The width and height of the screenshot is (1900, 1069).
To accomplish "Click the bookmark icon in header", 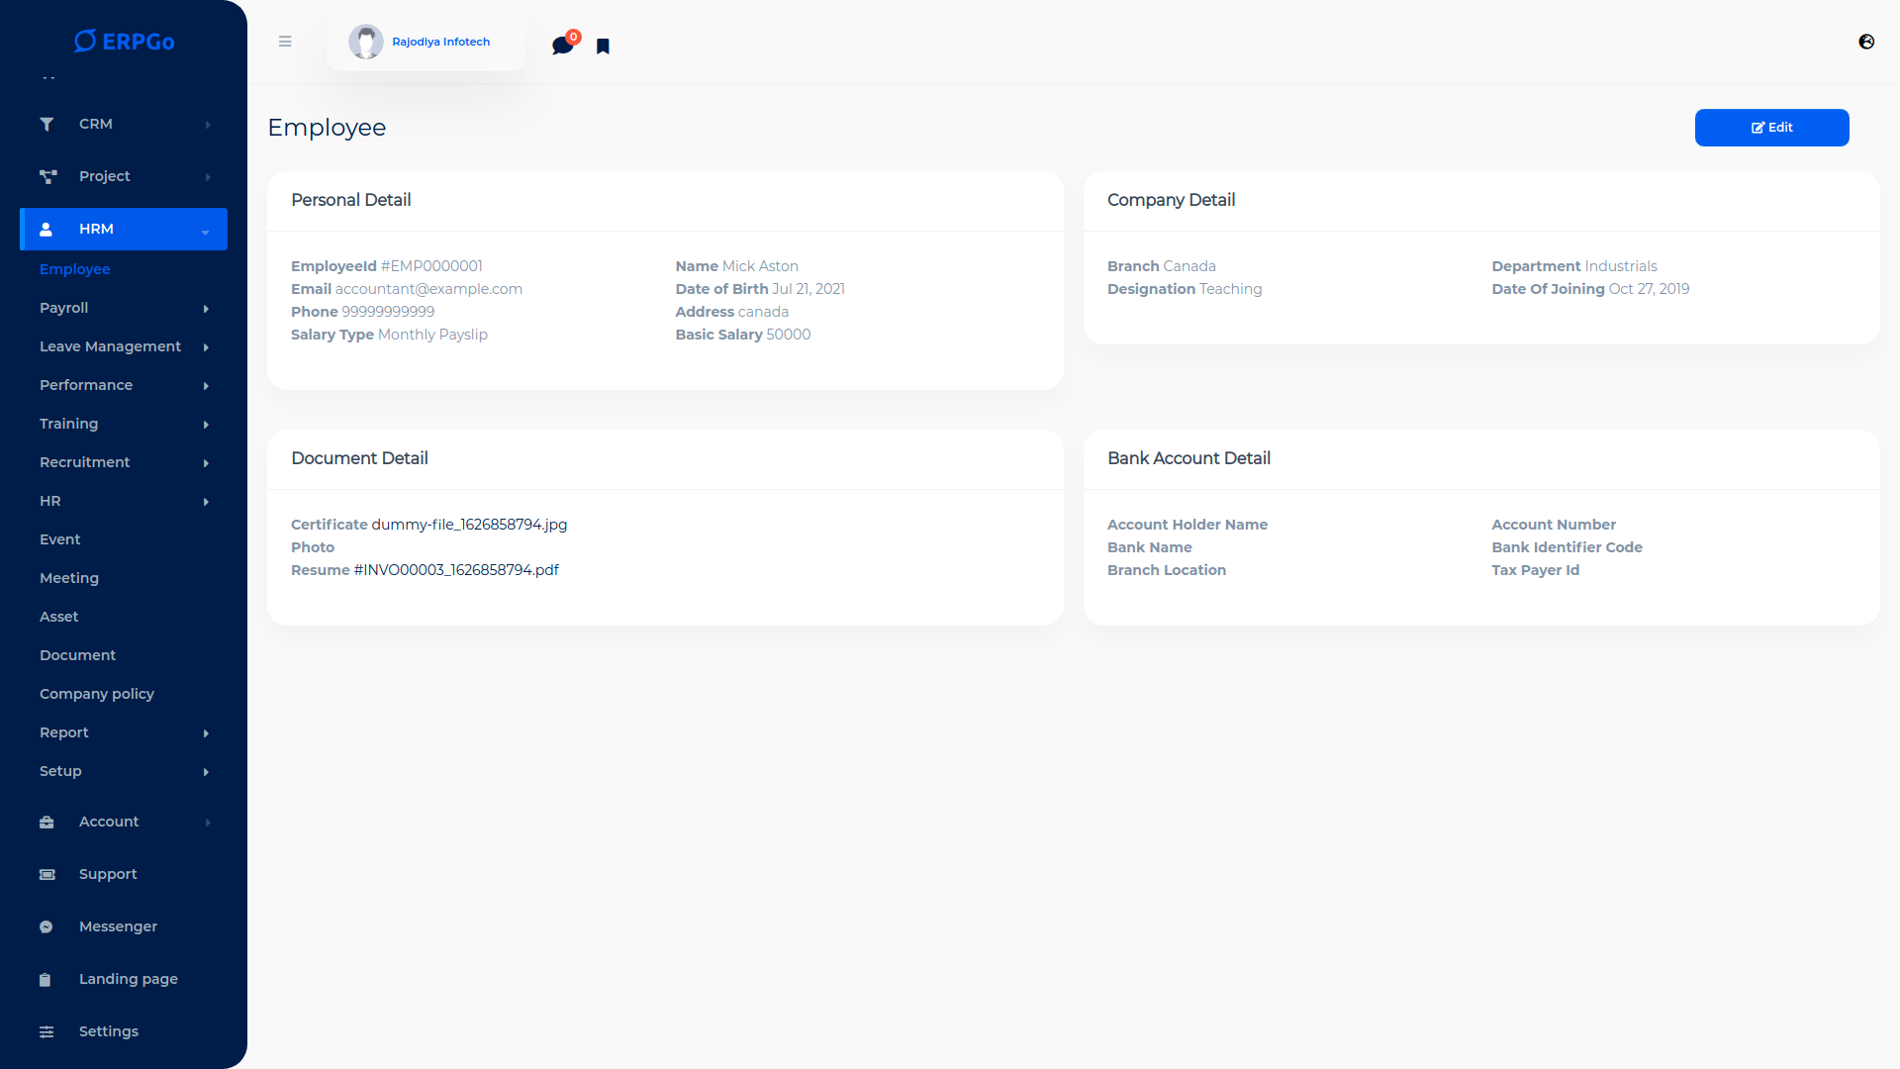I will click(603, 47).
